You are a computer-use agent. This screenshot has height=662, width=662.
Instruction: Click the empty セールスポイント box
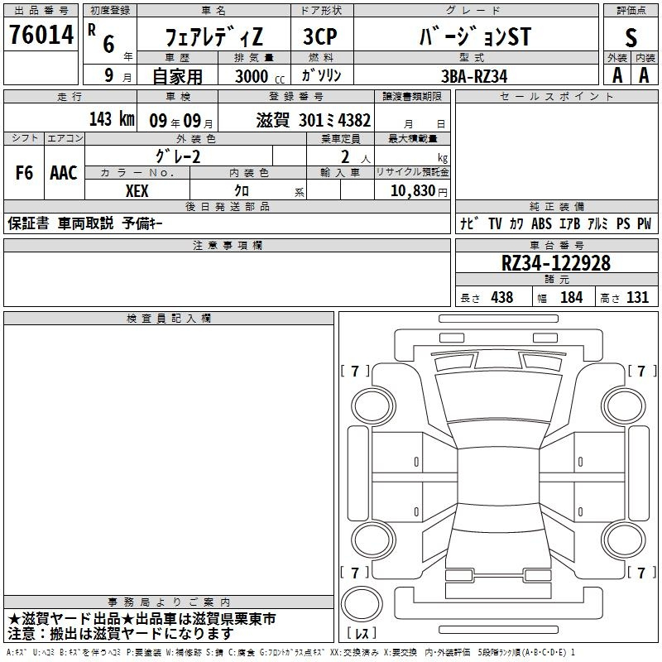click(x=556, y=149)
